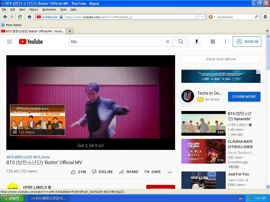Screen dimensions: 270x202
Task: Open the URL history dropdown arrow
Action: 203,17
